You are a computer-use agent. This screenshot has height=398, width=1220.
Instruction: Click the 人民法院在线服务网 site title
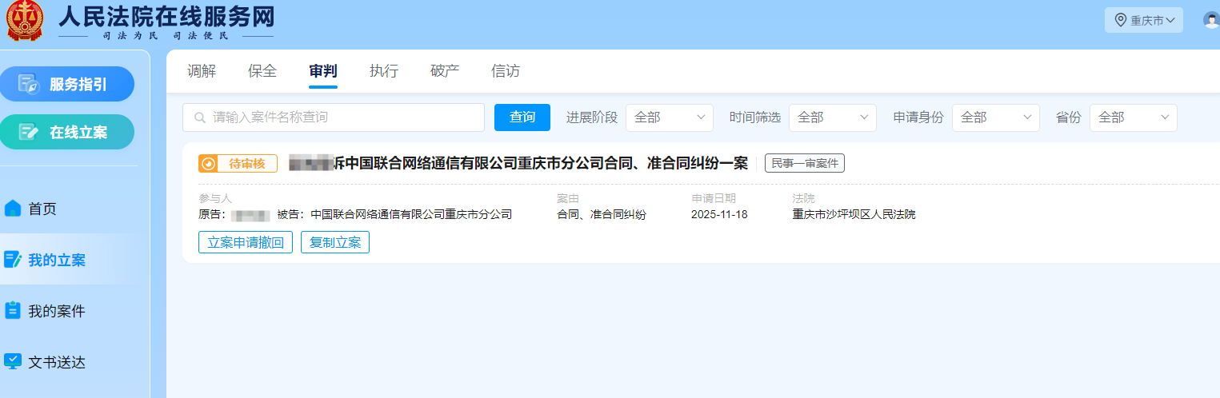point(166,15)
